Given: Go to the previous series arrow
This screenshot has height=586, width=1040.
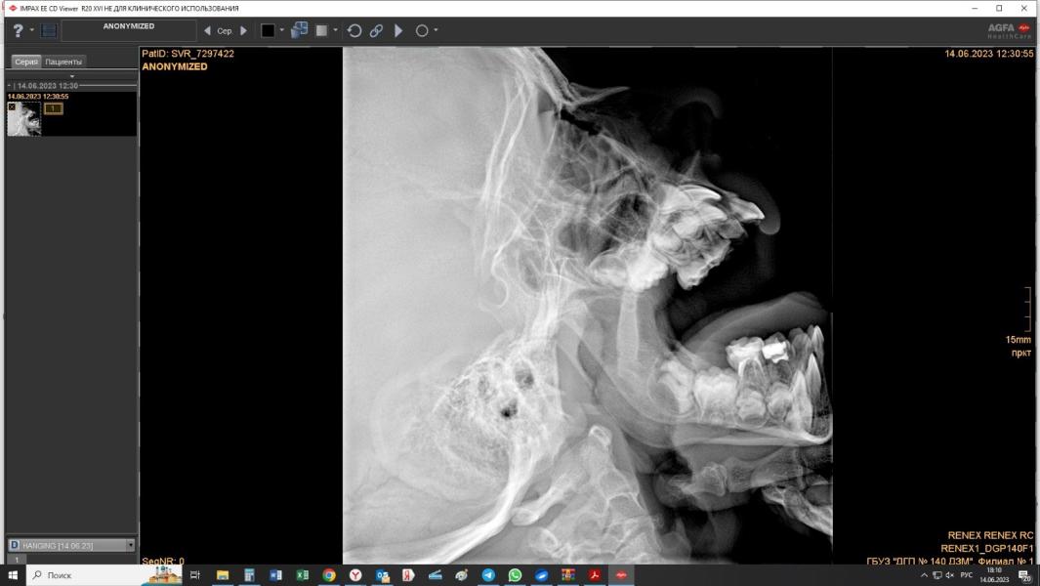Looking at the screenshot, I should click(x=207, y=30).
